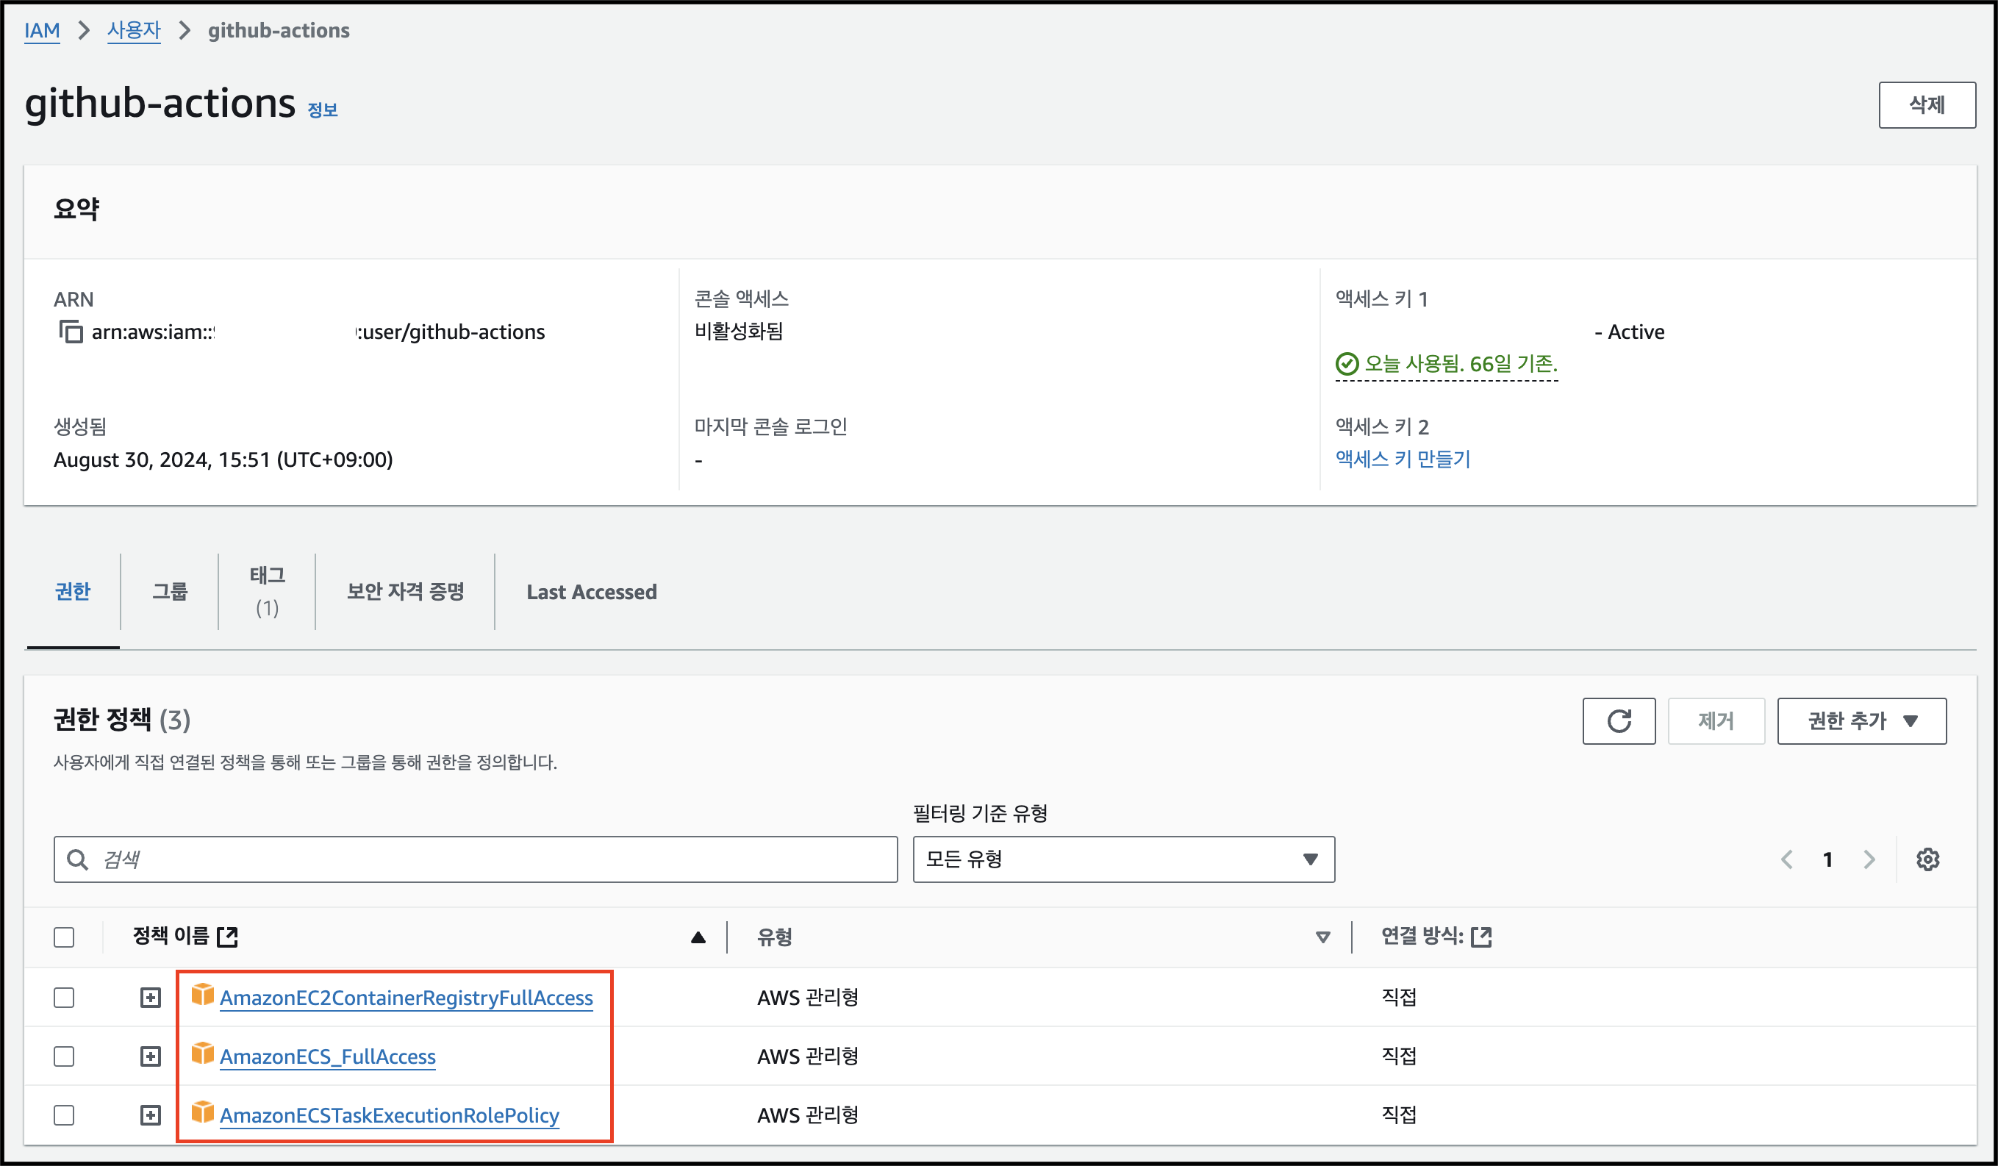Click the external link icon beside 연결 방식

pos(1481,937)
